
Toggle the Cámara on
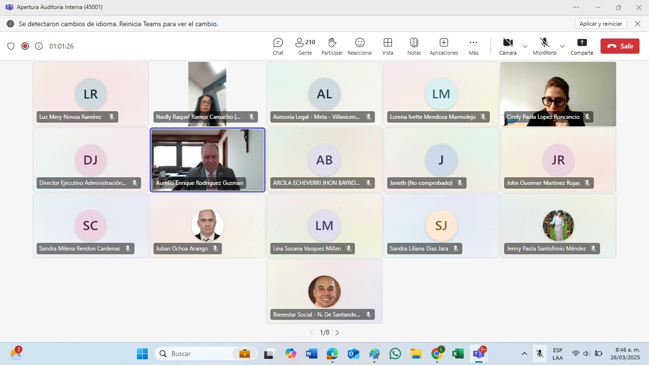coord(508,46)
